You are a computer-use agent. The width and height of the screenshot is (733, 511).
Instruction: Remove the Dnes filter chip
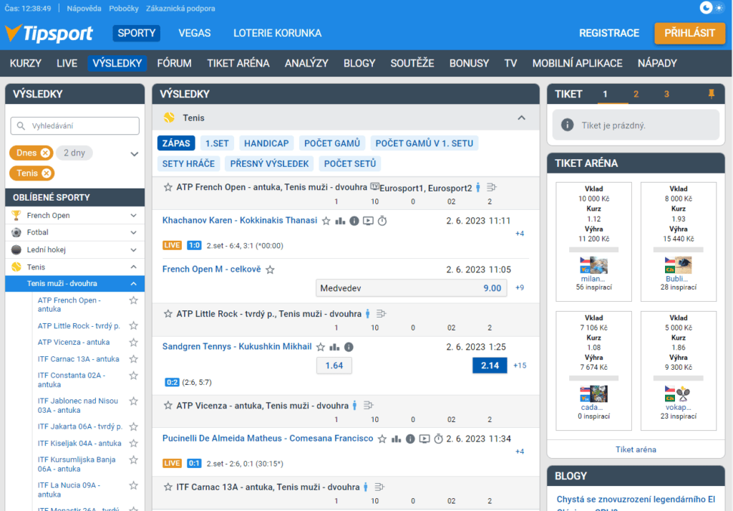pos(45,153)
